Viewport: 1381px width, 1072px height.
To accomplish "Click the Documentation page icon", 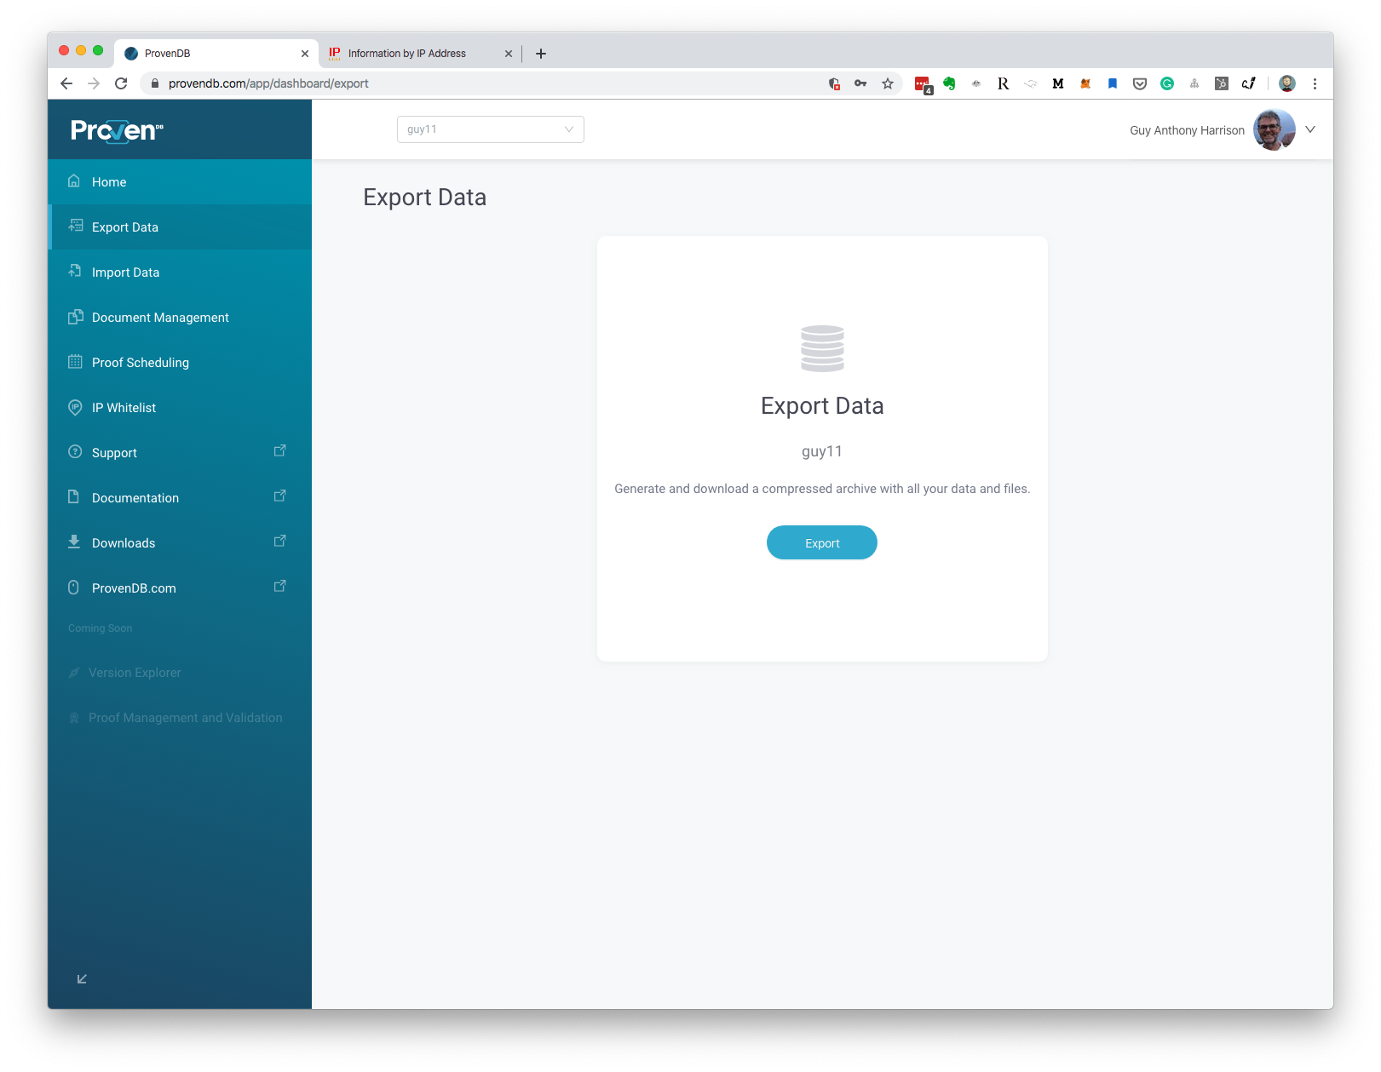I will tap(74, 496).
